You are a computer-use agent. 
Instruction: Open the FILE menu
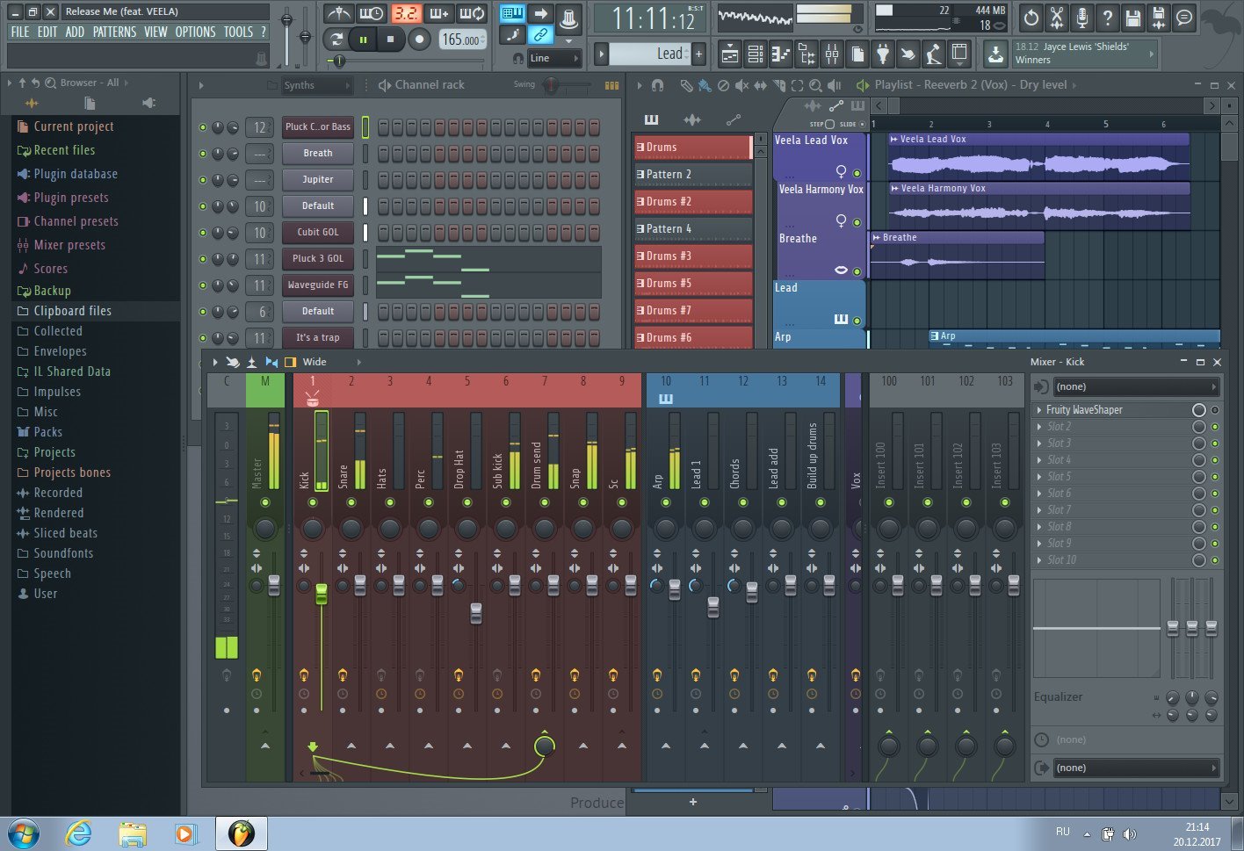point(20,32)
